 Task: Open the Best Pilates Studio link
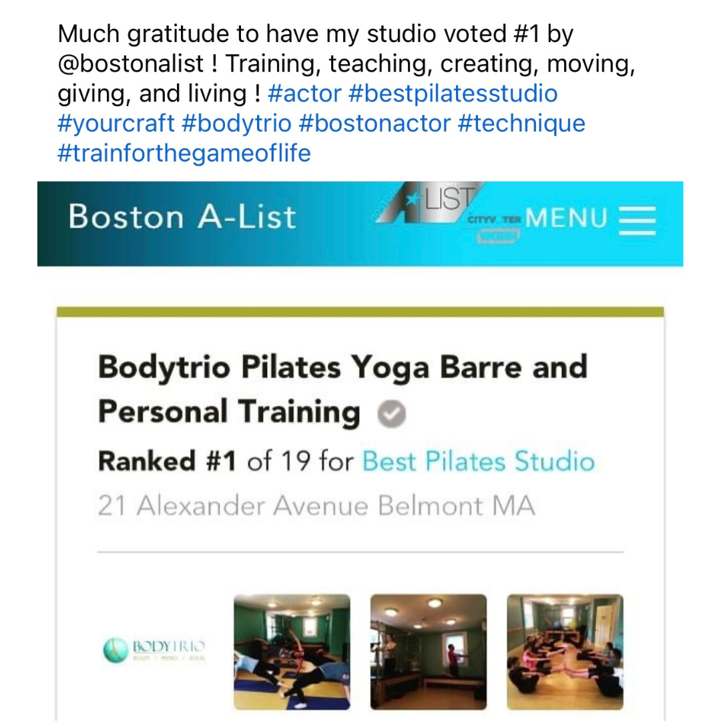coord(478,461)
